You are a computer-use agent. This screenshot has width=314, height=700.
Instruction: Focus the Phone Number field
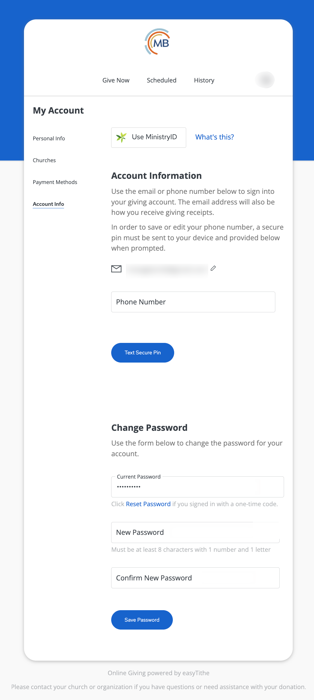coord(193,302)
